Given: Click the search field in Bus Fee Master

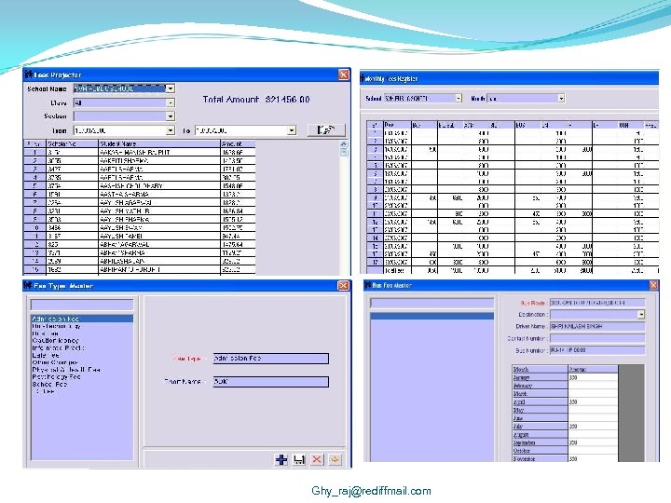Looking at the screenshot, I should coord(431,303).
